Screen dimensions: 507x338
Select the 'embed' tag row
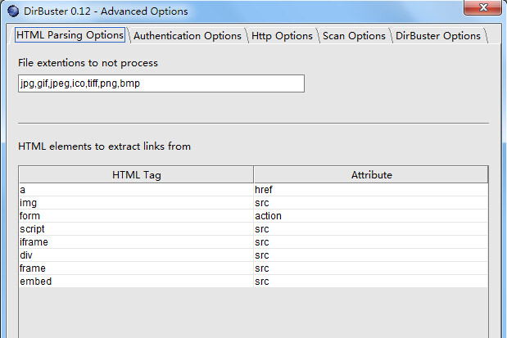tap(136, 281)
